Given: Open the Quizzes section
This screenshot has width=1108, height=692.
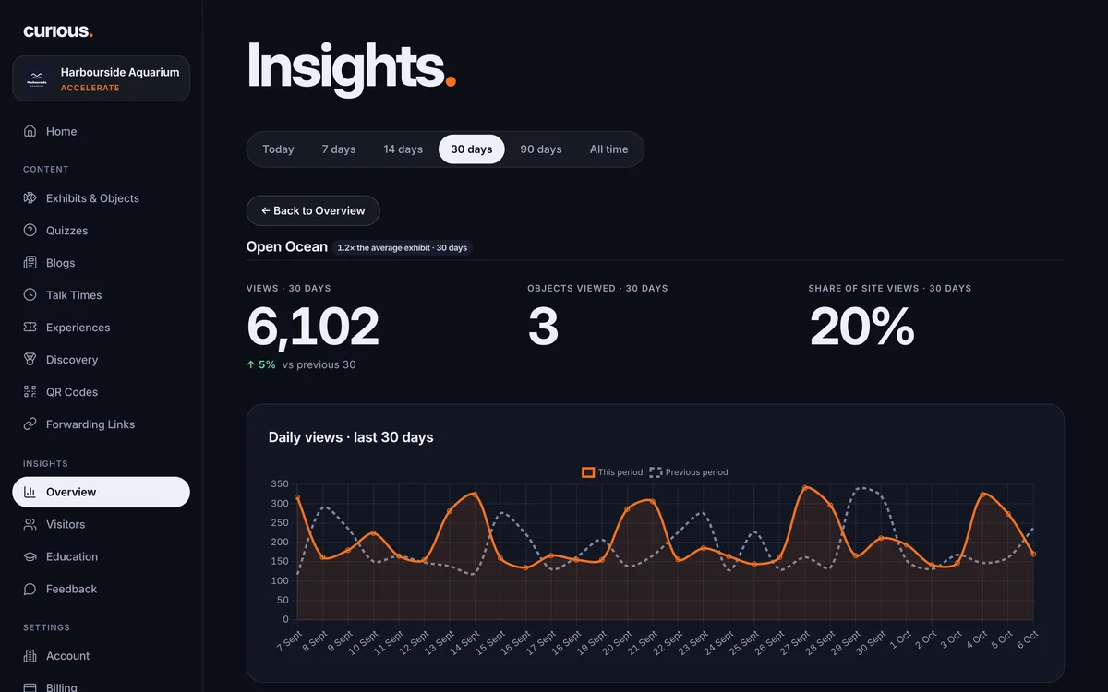Looking at the screenshot, I should [x=101, y=231].
